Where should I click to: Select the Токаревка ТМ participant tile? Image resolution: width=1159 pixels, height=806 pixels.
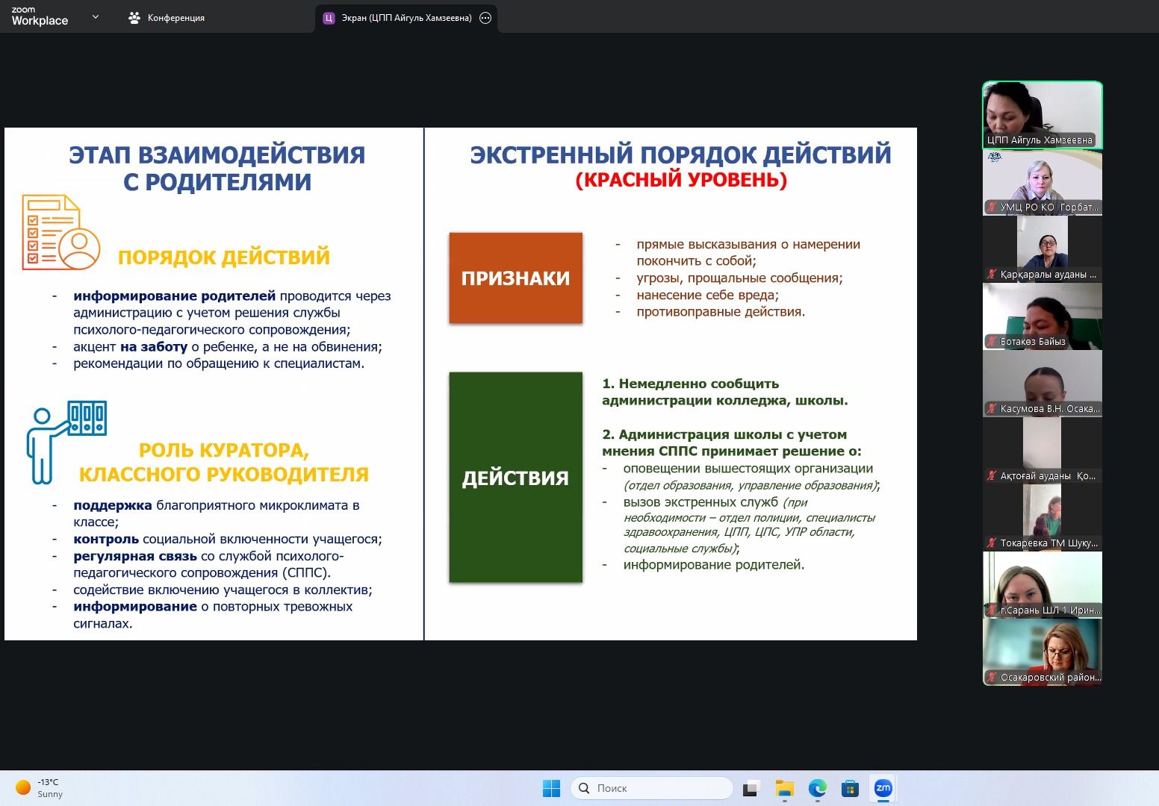1042,517
